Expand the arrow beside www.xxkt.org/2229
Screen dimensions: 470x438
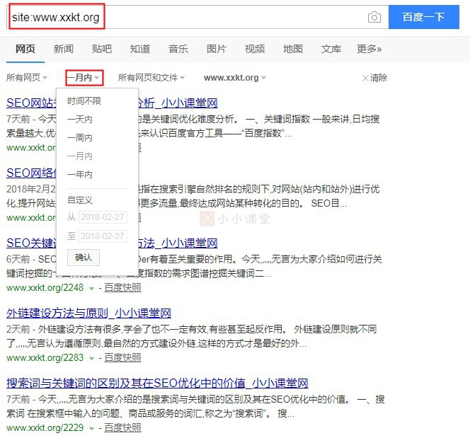[x=91, y=429]
